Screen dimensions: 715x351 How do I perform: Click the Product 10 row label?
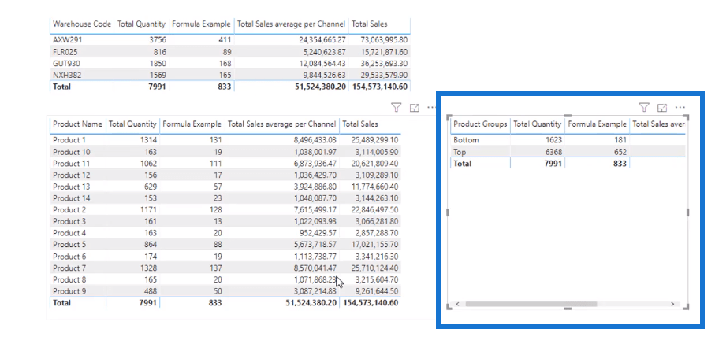tap(72, 152)
